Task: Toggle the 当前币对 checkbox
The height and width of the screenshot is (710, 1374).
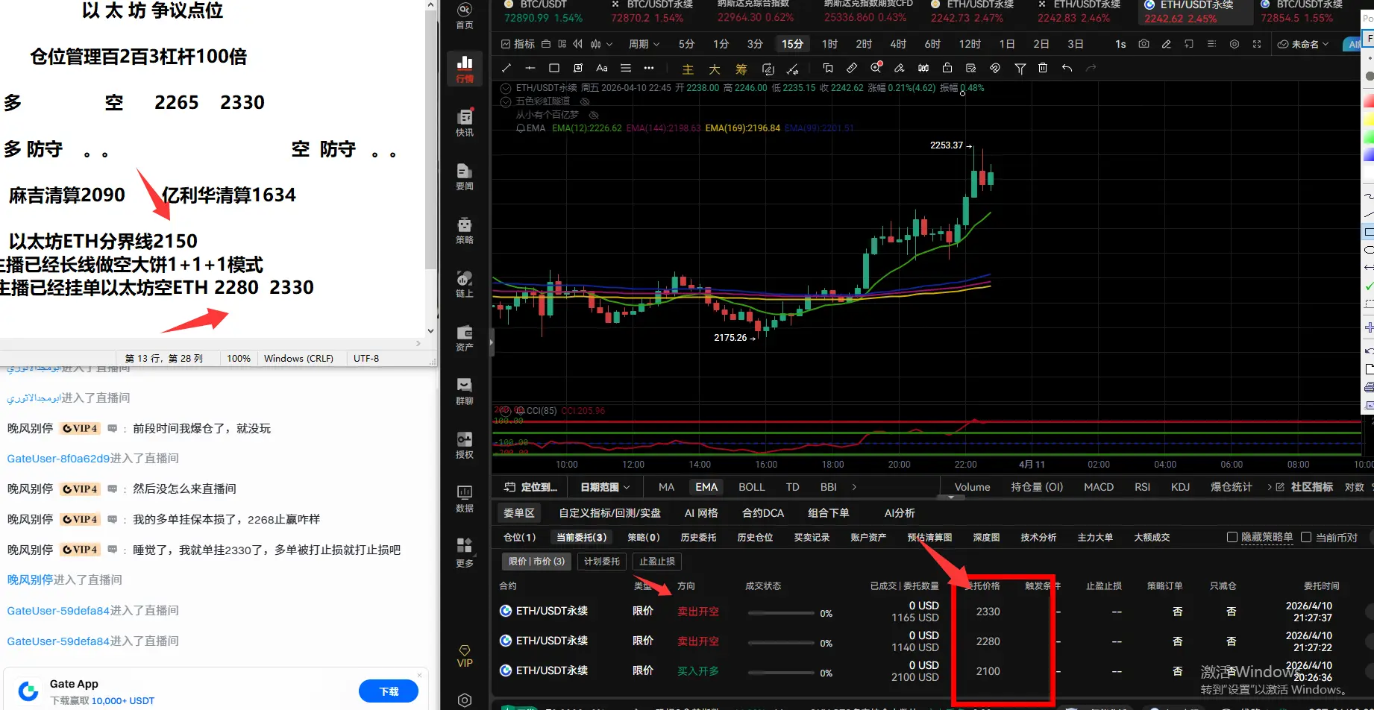Action: (x=1306, y=537)
